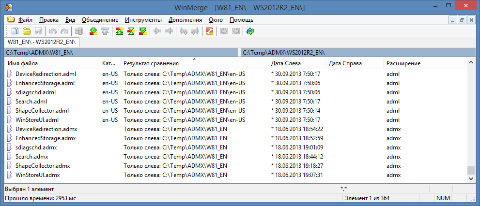The image size is (480, 206).
Task: Click the Copy All to Right icon
Action: [224, 31]
